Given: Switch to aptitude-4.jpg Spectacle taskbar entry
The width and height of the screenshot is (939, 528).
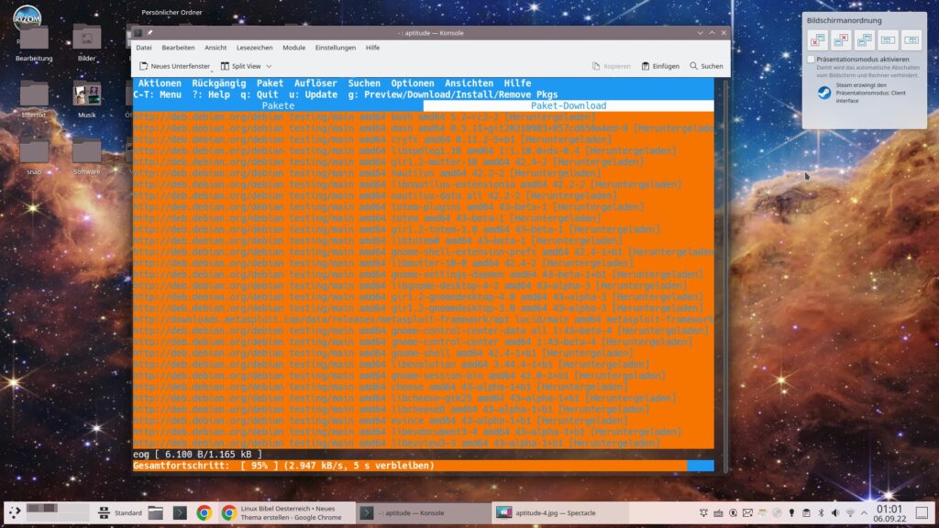Looking at the screenshot, I should (559, 513).
